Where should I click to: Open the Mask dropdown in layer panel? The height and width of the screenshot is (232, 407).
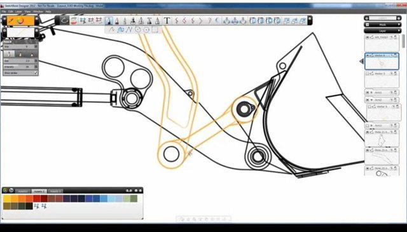383,24
